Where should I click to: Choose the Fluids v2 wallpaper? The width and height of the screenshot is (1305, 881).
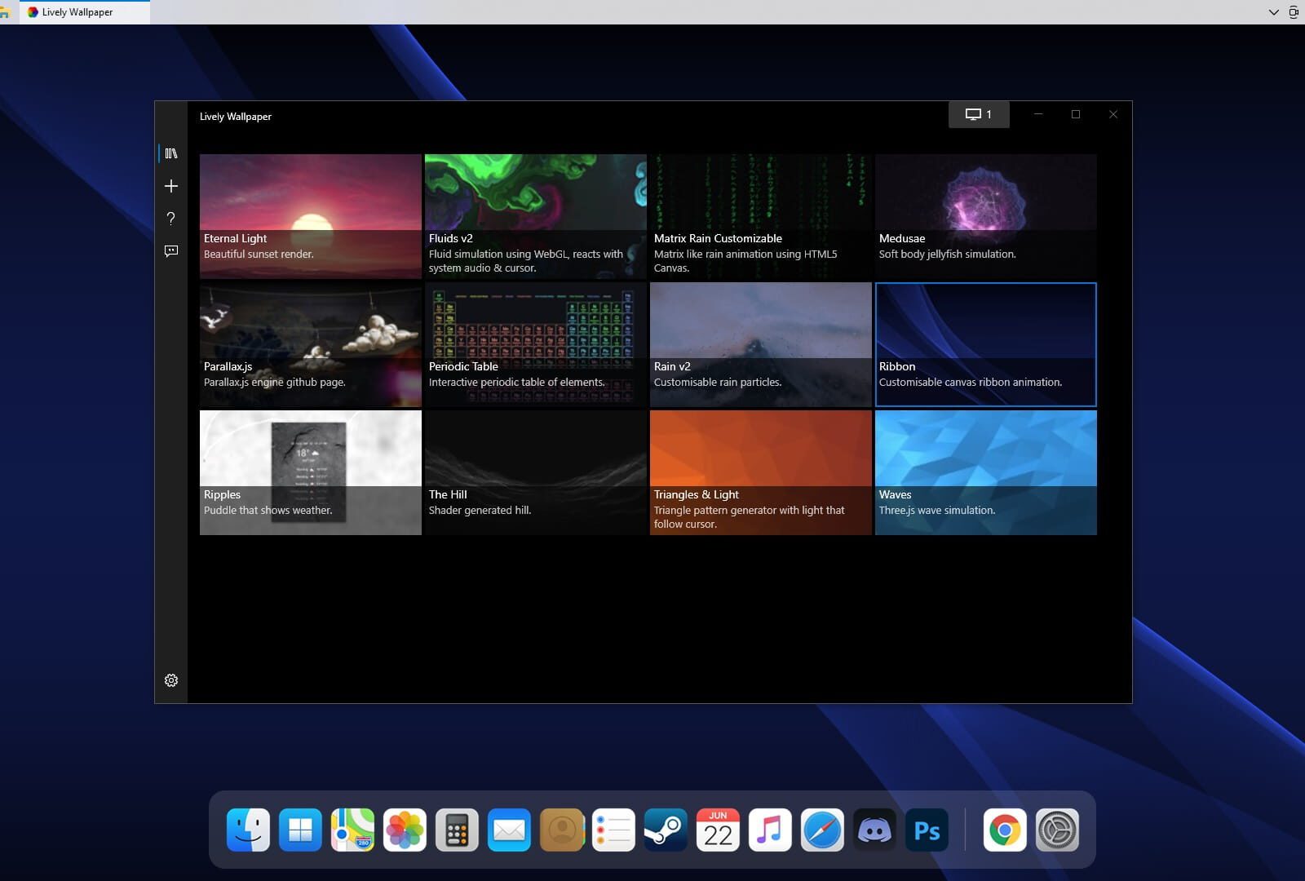[x=535, y=216]
